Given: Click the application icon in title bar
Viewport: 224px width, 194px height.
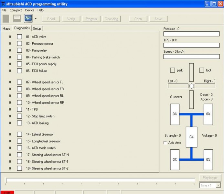Looking at the screenshot, I should 3,4.
